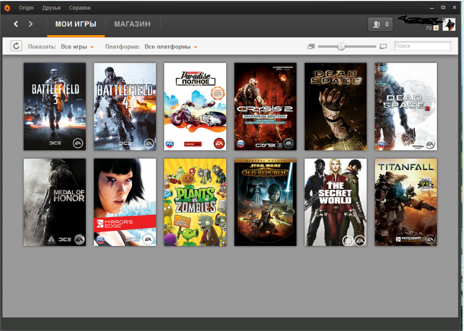Open the Справка menu

80,8
